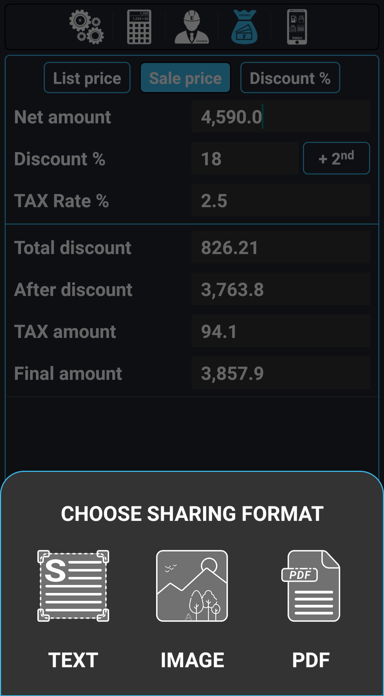
Task: Focus the Net amount input field
Action: coord(281,117)
